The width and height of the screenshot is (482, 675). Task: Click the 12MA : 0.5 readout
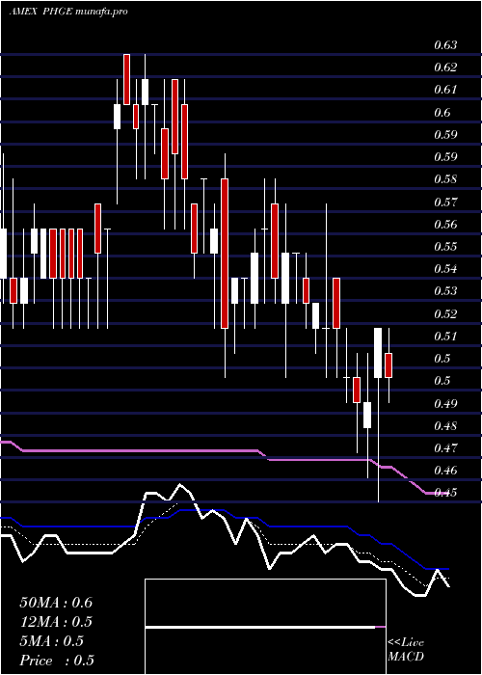pyautogui.click(x=56, y=622)
